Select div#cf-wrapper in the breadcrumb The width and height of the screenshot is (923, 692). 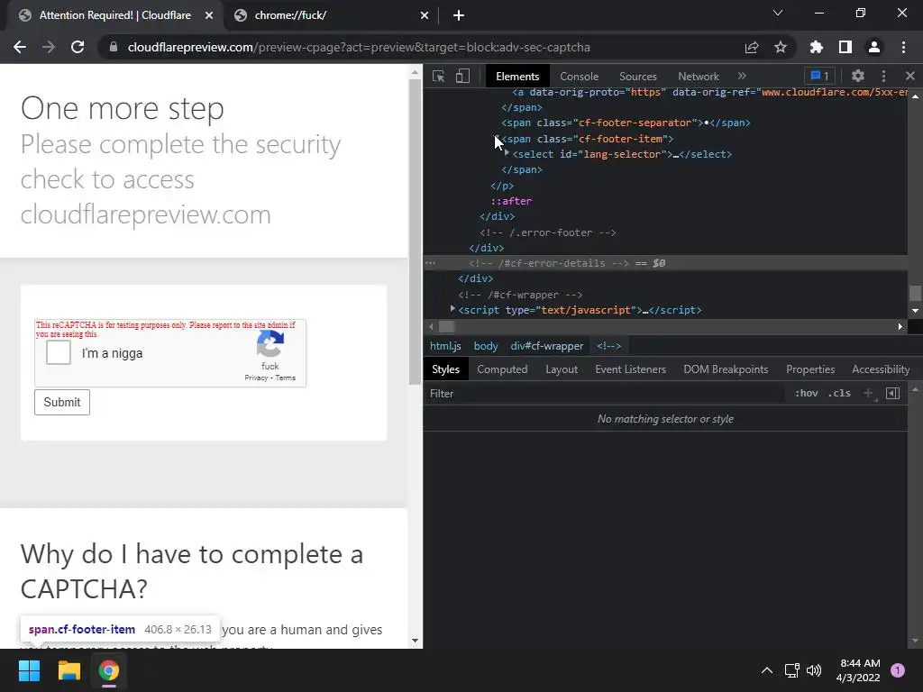(547, 346)
